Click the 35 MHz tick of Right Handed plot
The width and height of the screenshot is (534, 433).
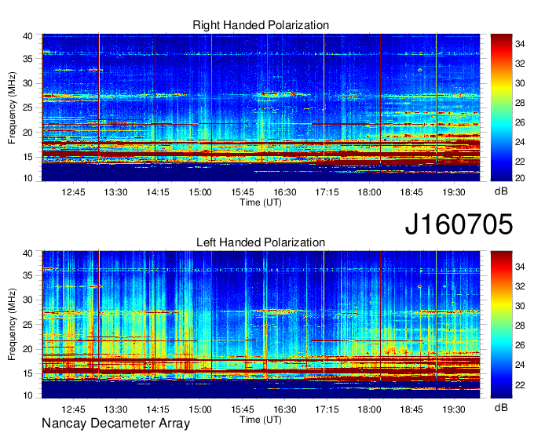coord(27,59)
